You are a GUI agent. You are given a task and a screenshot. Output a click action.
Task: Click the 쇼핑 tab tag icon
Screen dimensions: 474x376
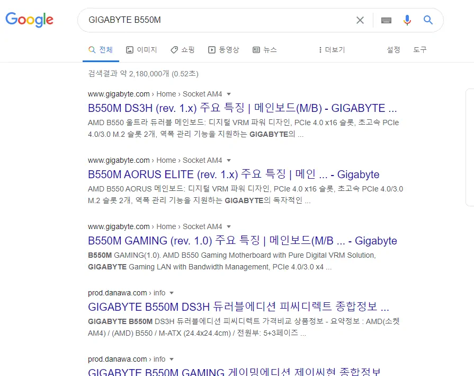tap(174, 50)
